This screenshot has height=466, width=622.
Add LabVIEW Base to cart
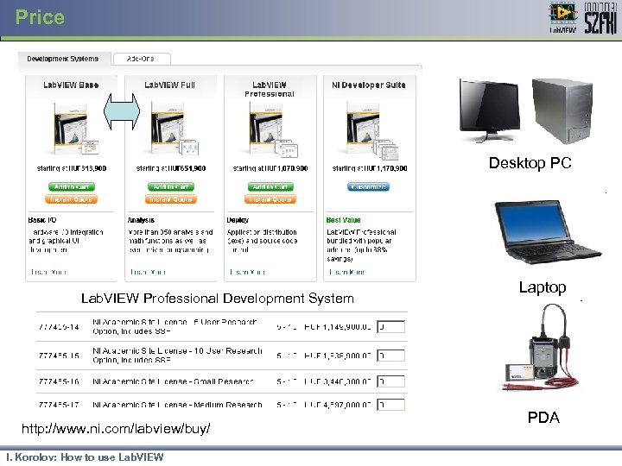point(72,186)
